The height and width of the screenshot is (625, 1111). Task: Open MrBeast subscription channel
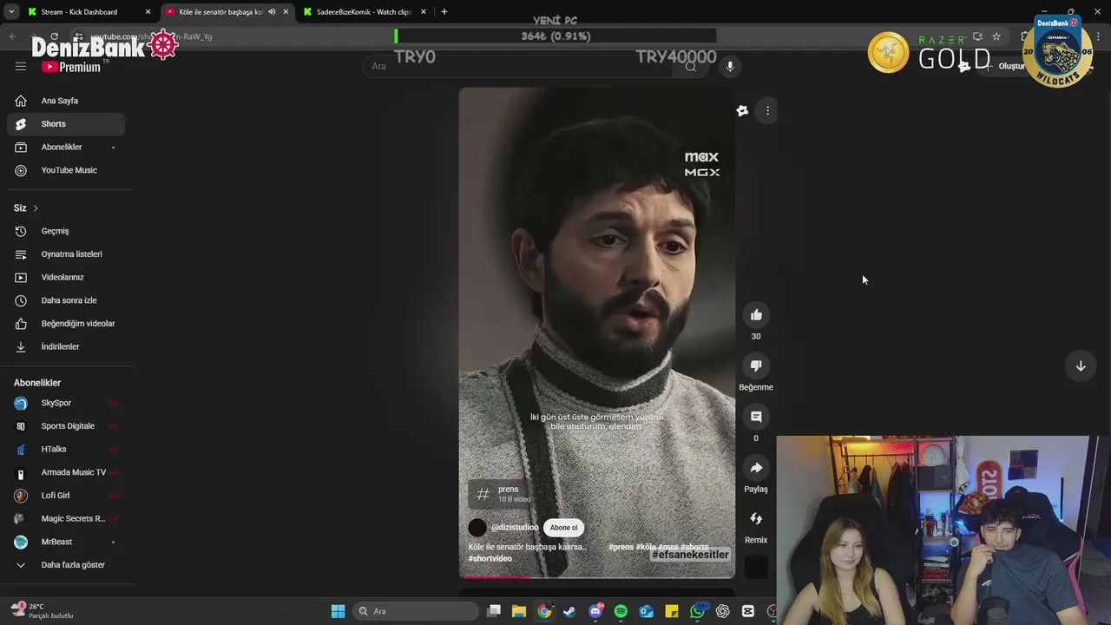coord(66,542)
